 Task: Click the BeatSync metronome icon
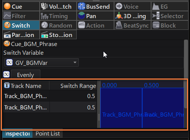coord(119,25)
